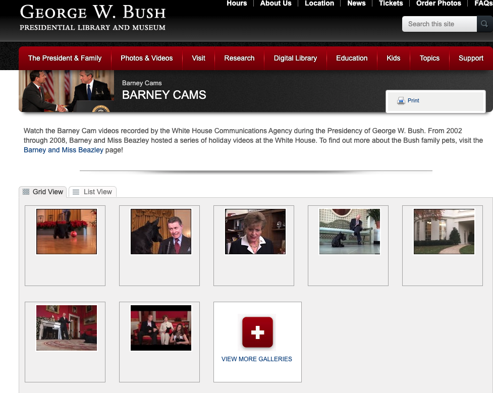This screenshot has height=393, width=493.
Task: Open the video of man in suit with dog
Action: click(161, 232)
